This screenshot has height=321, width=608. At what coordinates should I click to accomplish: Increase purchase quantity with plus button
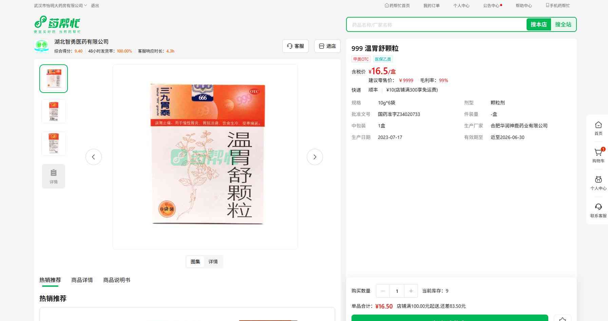[x=411, y=291]
